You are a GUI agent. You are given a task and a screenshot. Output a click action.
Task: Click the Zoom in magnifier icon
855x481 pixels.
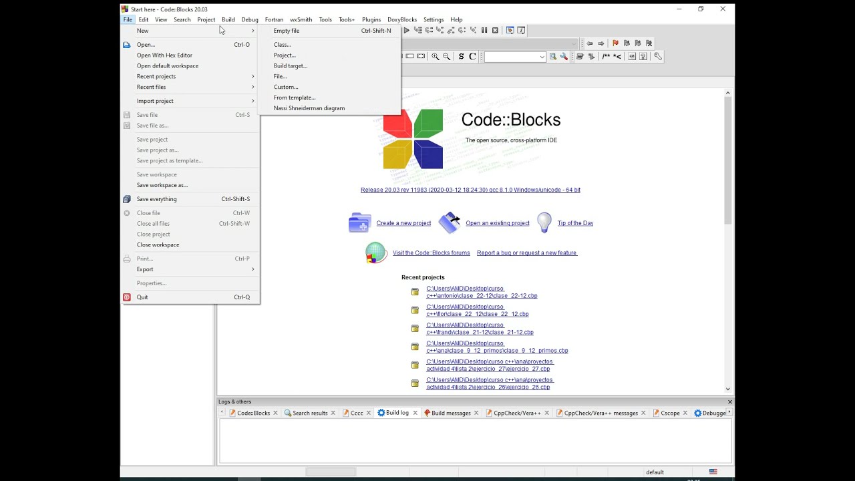[x=435, y=57]
